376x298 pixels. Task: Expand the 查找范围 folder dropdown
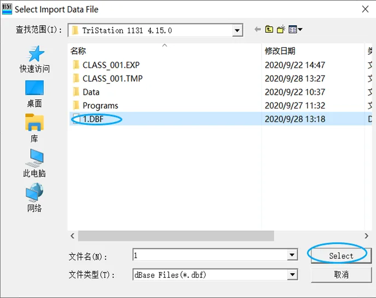[237, 31]
